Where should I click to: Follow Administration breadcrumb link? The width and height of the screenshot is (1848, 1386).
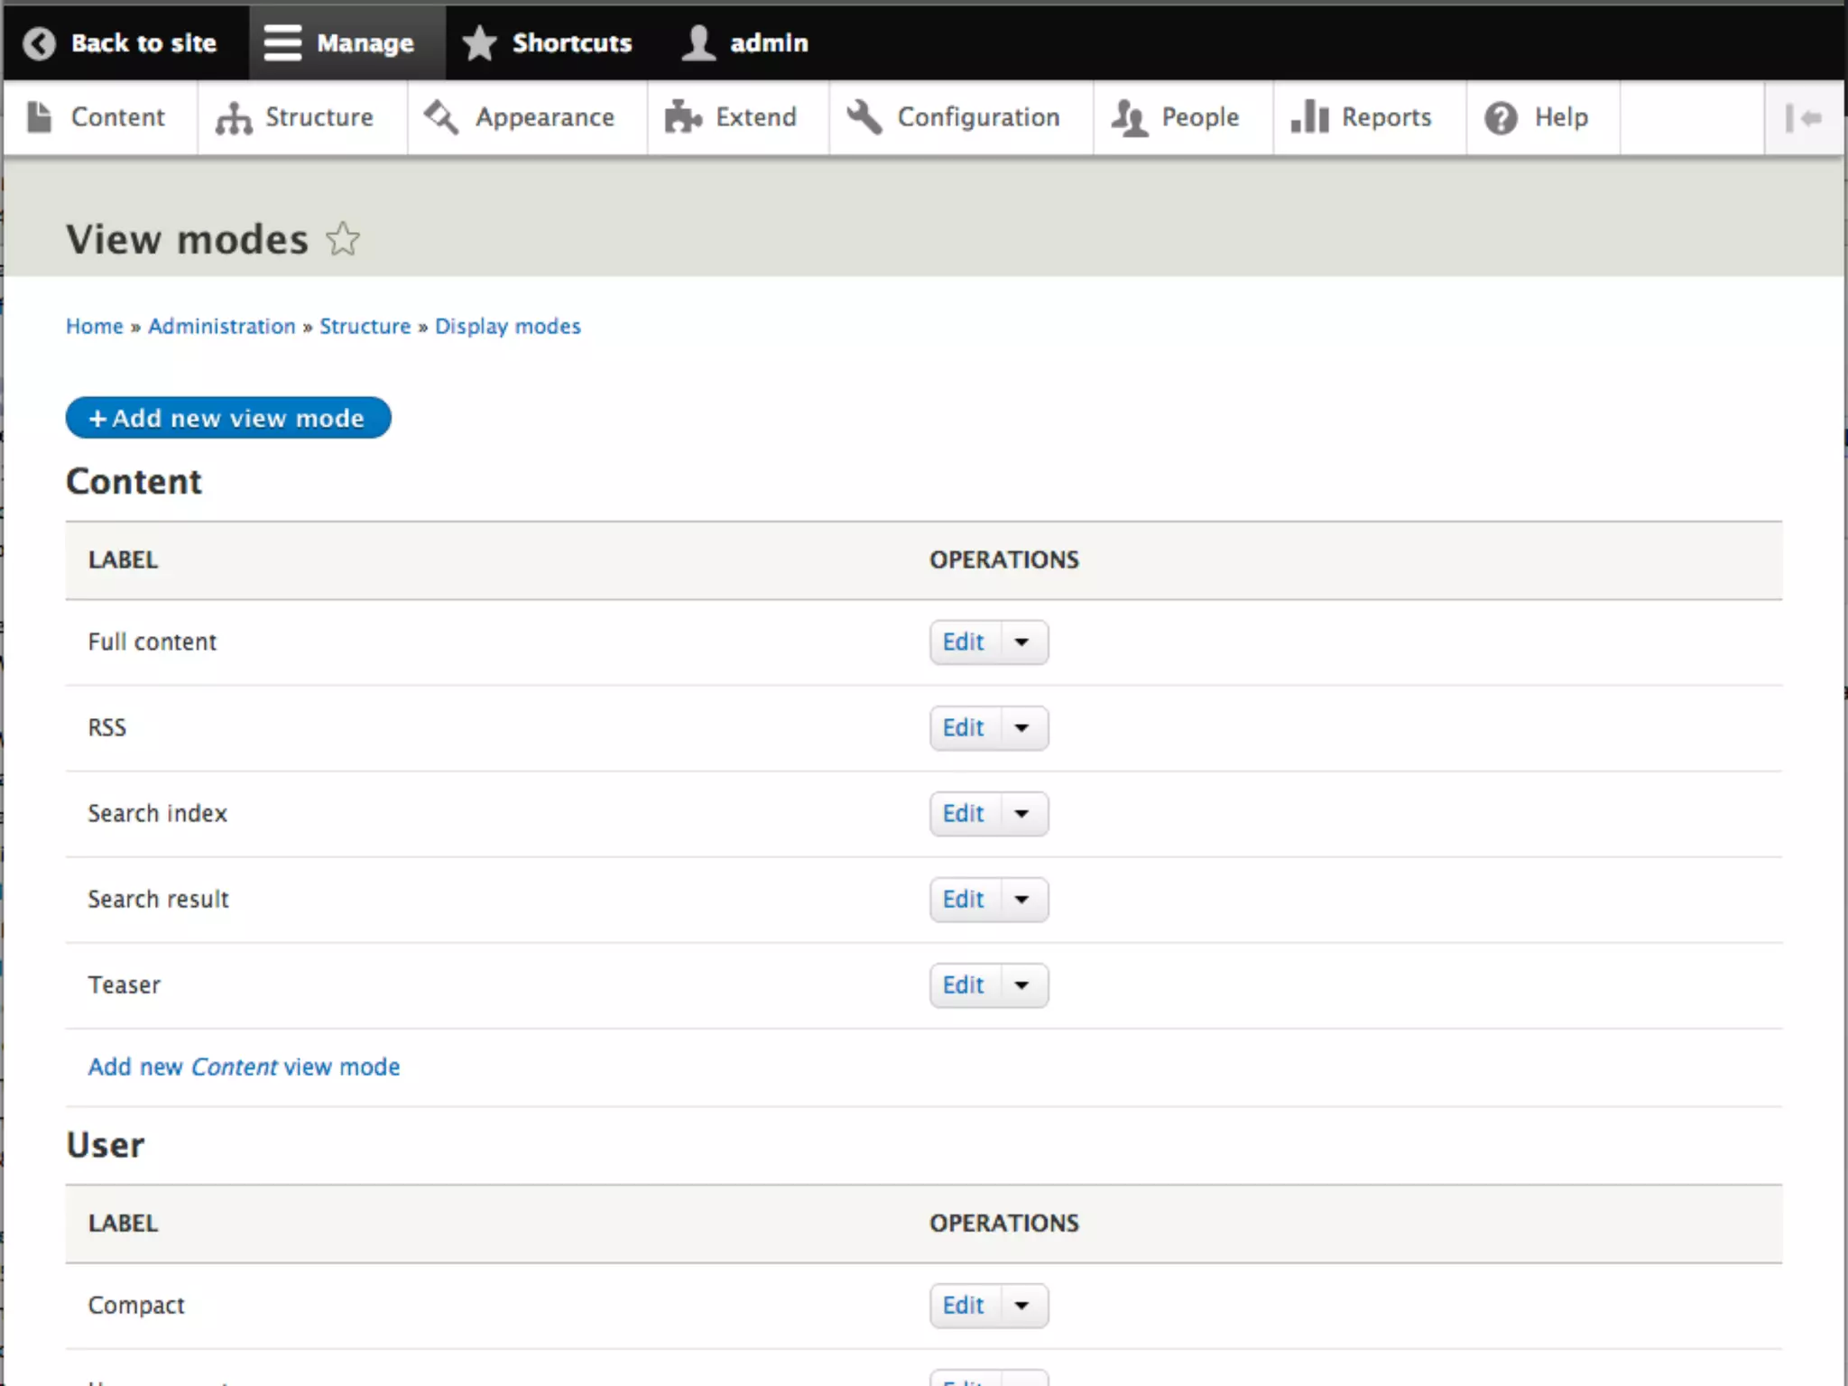tap(222, 327)
